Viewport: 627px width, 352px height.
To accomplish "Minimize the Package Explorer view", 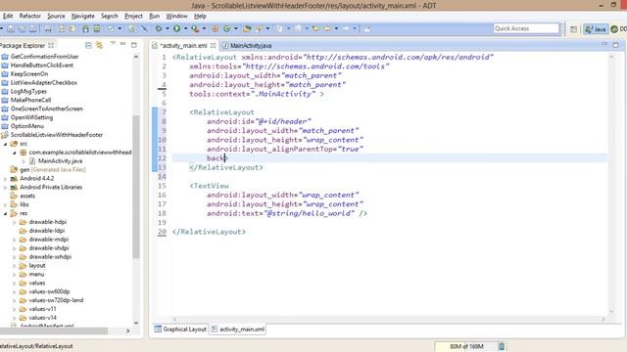I will [x=123, y=44].
